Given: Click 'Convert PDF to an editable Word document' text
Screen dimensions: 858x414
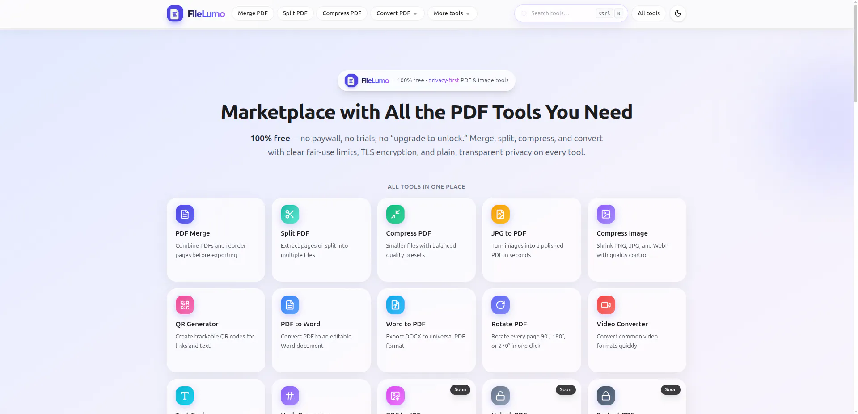Looking at the screenshot, I should point(316,341).
